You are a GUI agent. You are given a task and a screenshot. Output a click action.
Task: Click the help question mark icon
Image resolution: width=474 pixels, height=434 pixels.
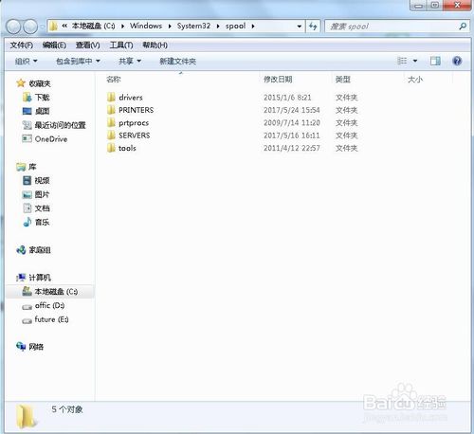(457, 61)
